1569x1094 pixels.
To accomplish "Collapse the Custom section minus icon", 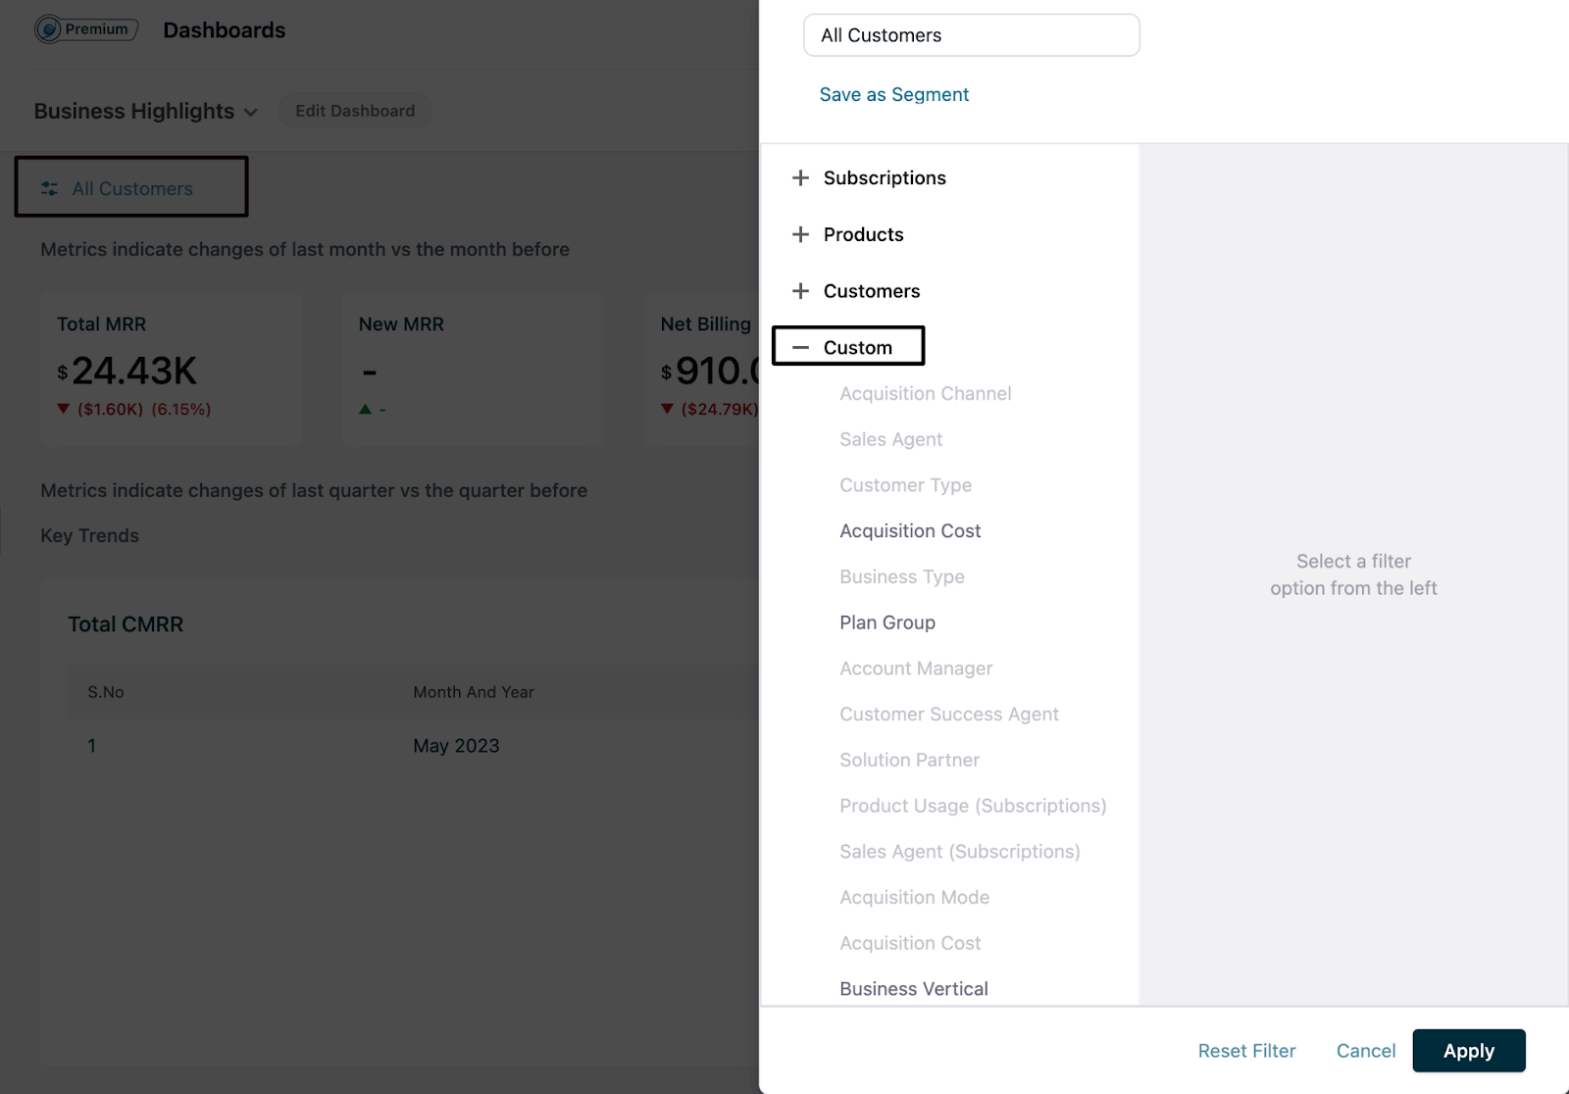I will coord(800,347).
